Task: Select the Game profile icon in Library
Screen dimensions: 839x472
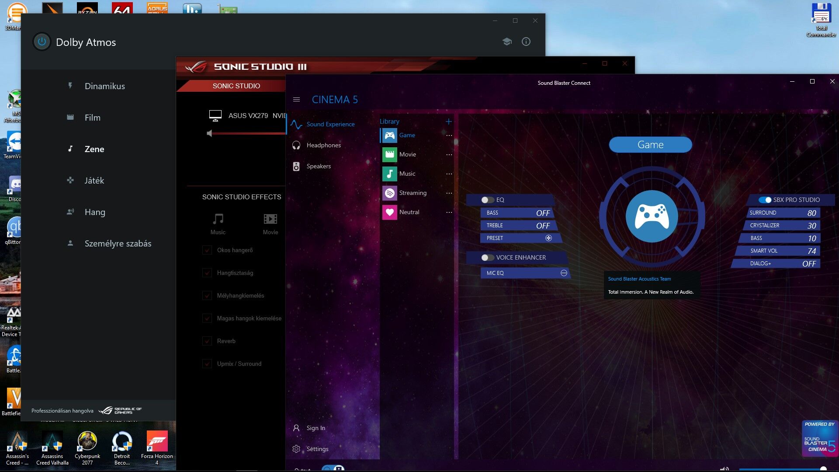Action: 390,135
